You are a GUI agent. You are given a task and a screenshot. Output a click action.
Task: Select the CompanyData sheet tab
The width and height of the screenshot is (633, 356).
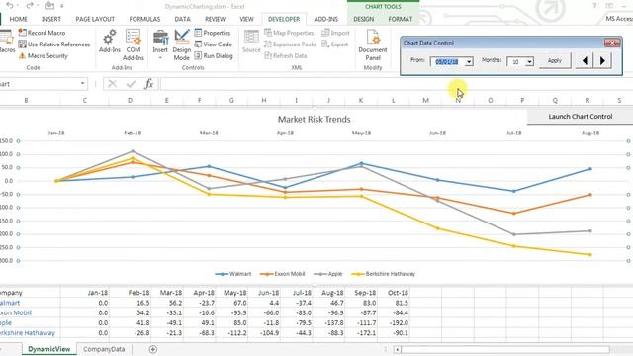coord(104,349)
